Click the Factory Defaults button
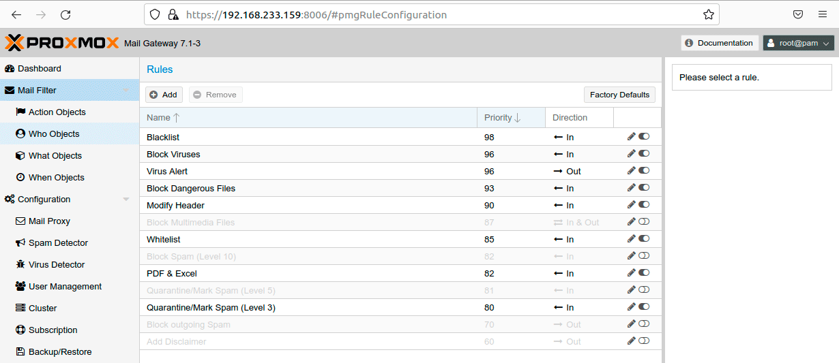Screen dimensions: 839x363 click(619, 95)
